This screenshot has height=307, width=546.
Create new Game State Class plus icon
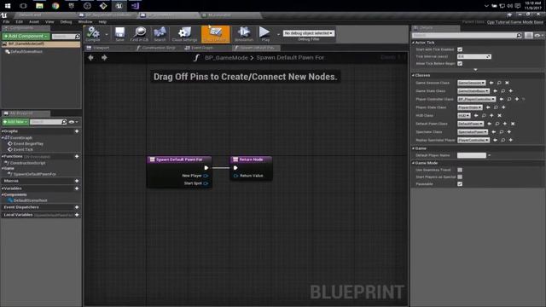tap(511, 91)
